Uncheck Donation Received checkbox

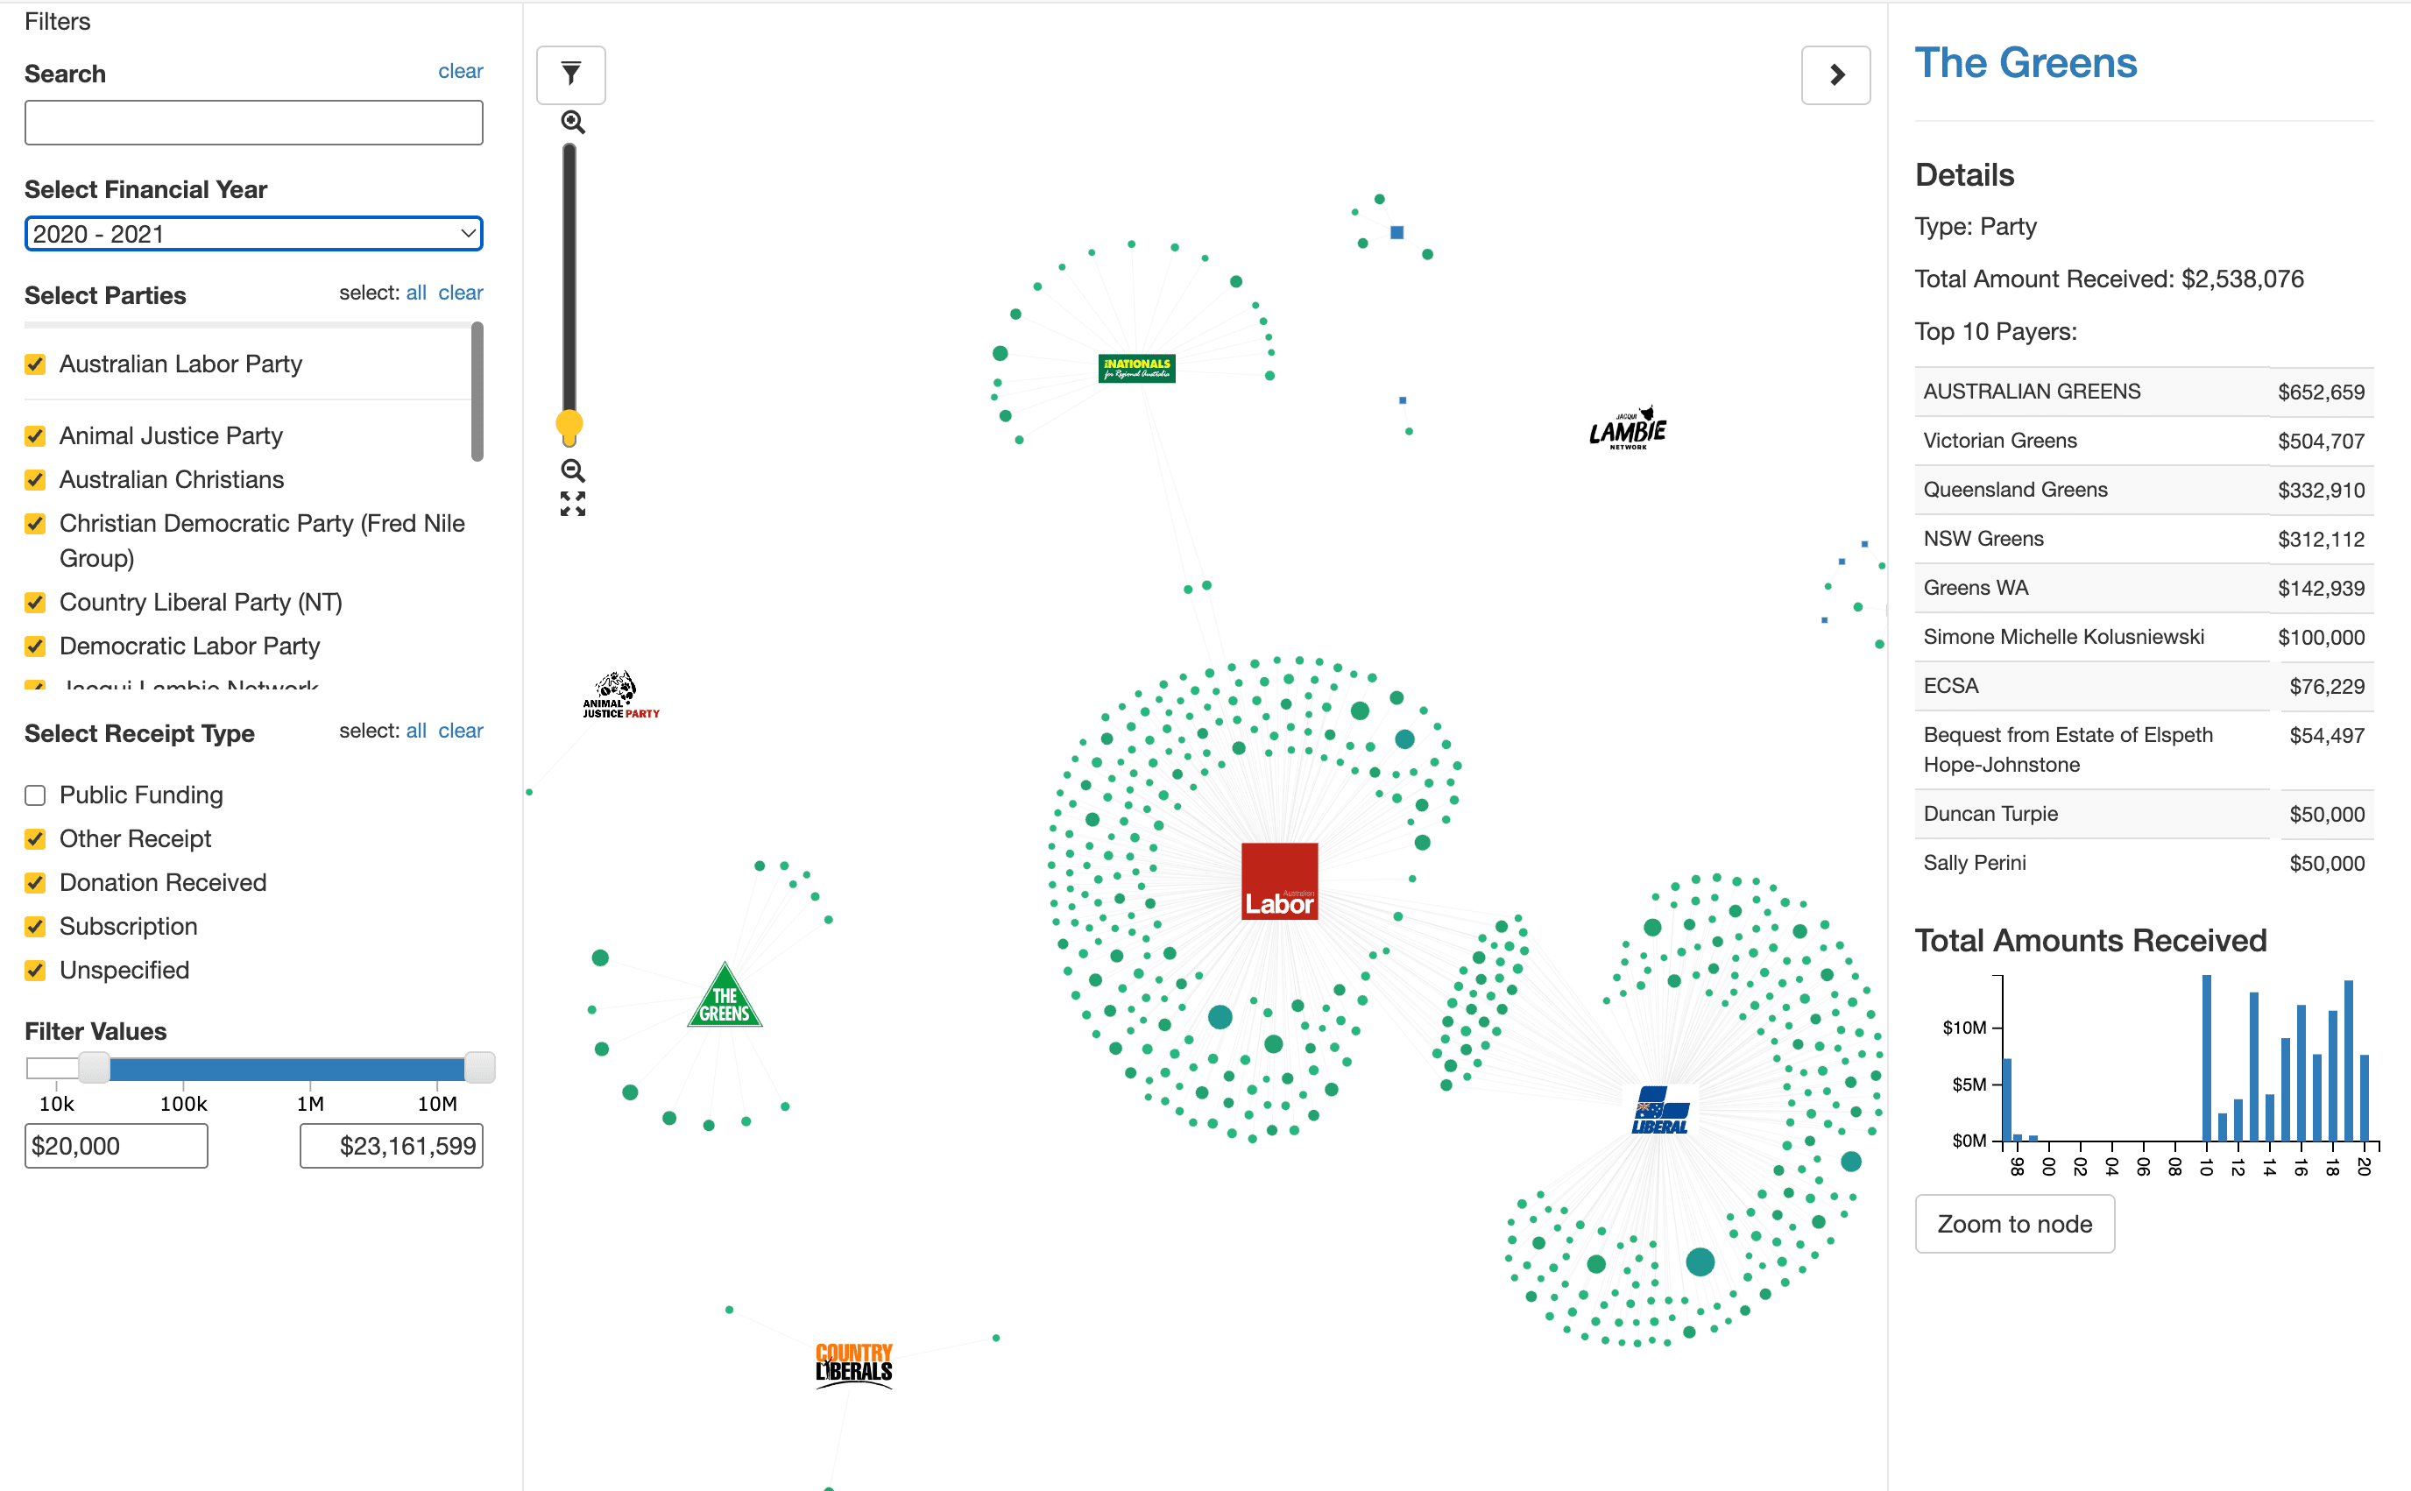point(36,882)
